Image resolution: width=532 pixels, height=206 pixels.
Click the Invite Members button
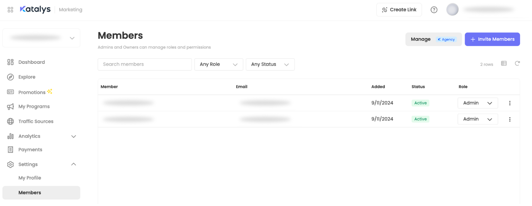coord(492,39)
